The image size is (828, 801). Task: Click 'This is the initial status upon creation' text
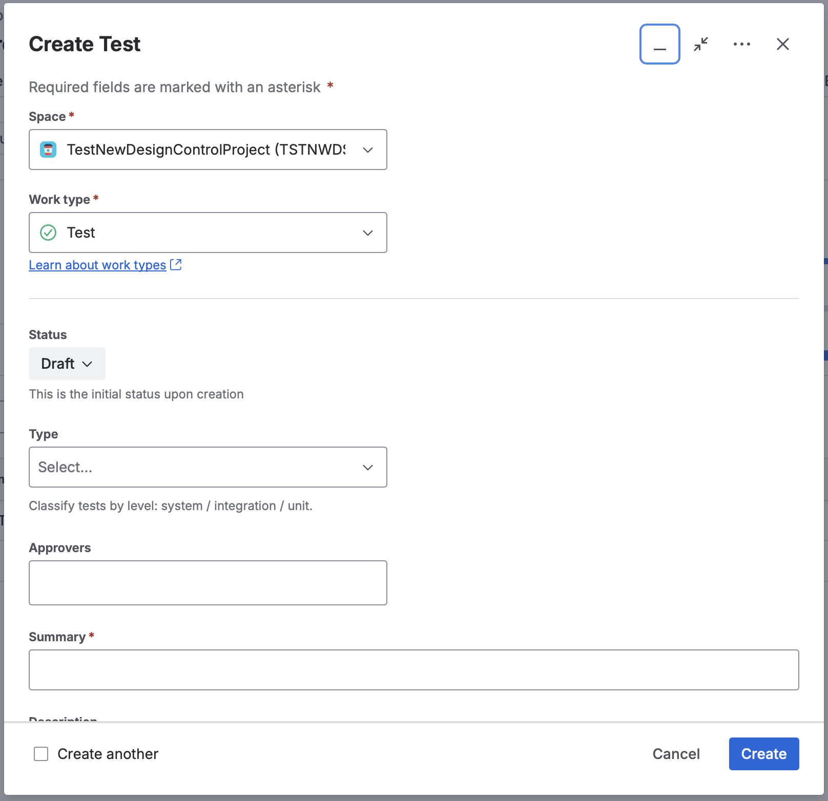tap(136, 394)
